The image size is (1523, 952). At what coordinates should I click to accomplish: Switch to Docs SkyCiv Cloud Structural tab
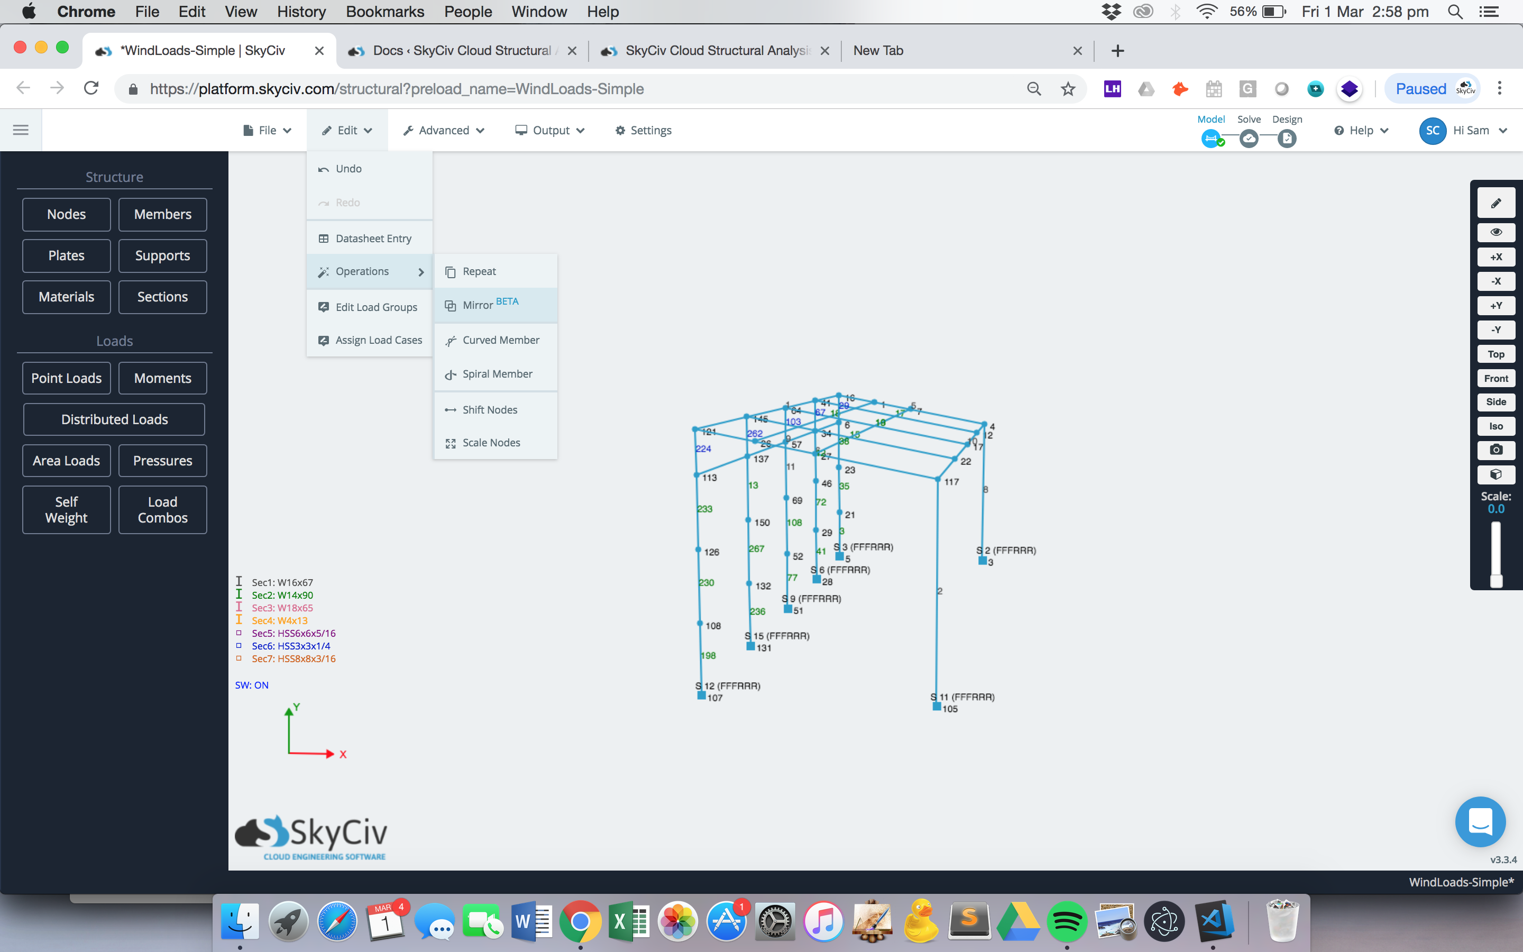tap(463, 50)
